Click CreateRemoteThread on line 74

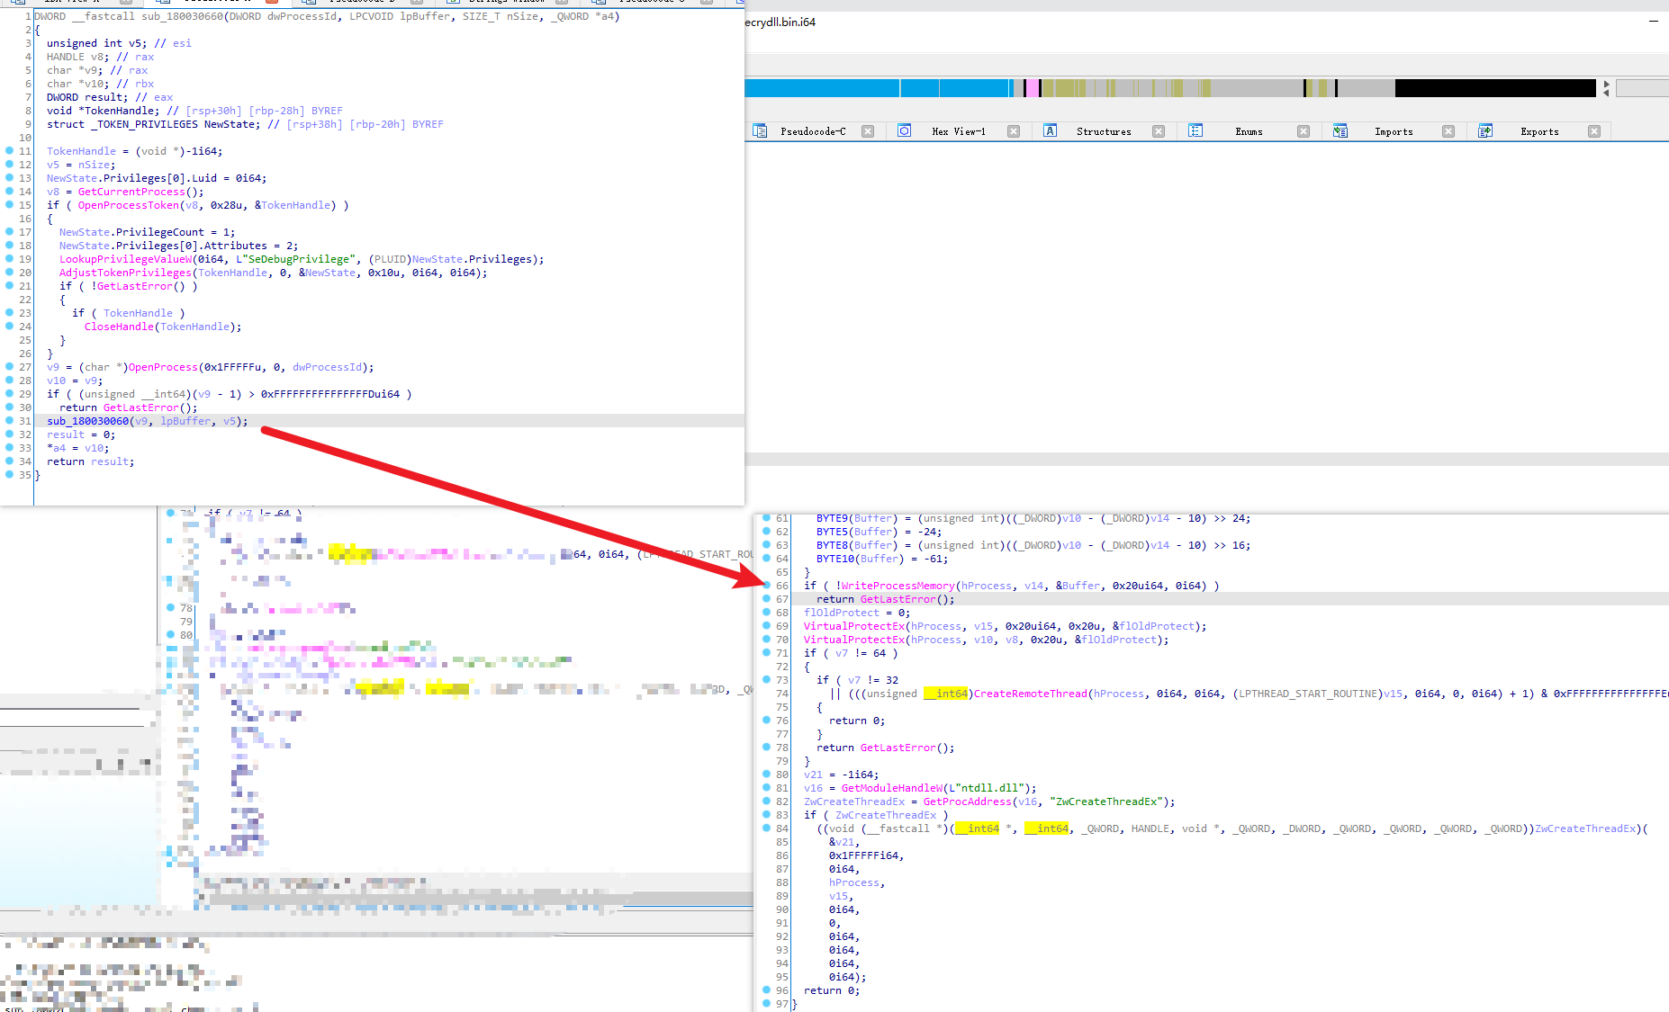pyautogui.click(x=1030, y=694)
